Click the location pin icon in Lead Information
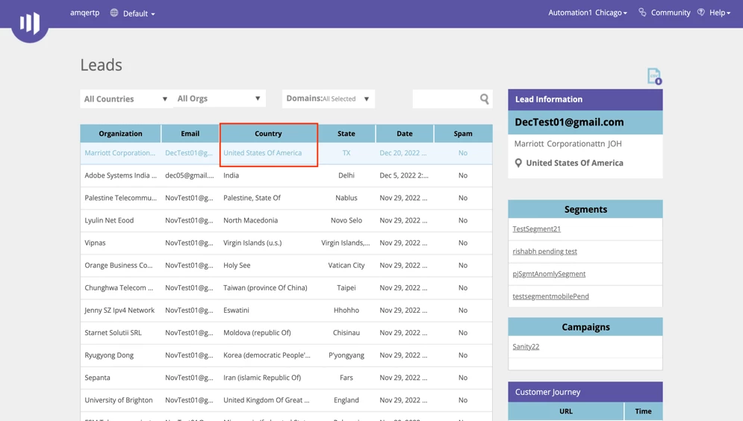Image resolution: width=743 pixels, height=421 pixels. pyautogui.click(x=518, y=163)
